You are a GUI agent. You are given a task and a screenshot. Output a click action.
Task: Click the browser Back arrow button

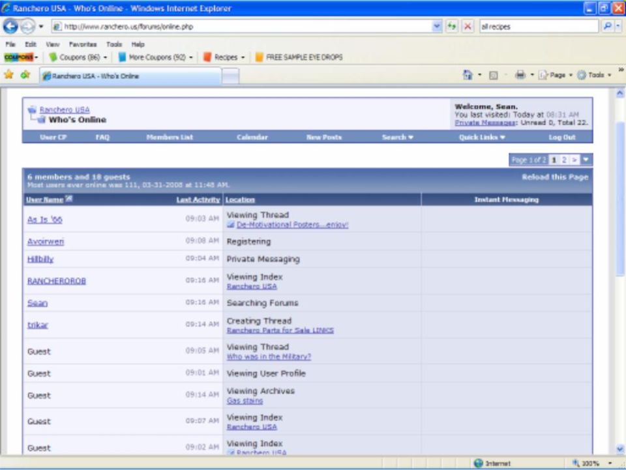point(10,26)
